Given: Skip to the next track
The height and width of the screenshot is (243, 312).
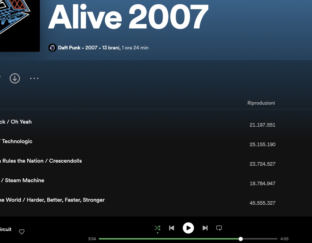Looking at the screenshot, I should click(205, 228).
